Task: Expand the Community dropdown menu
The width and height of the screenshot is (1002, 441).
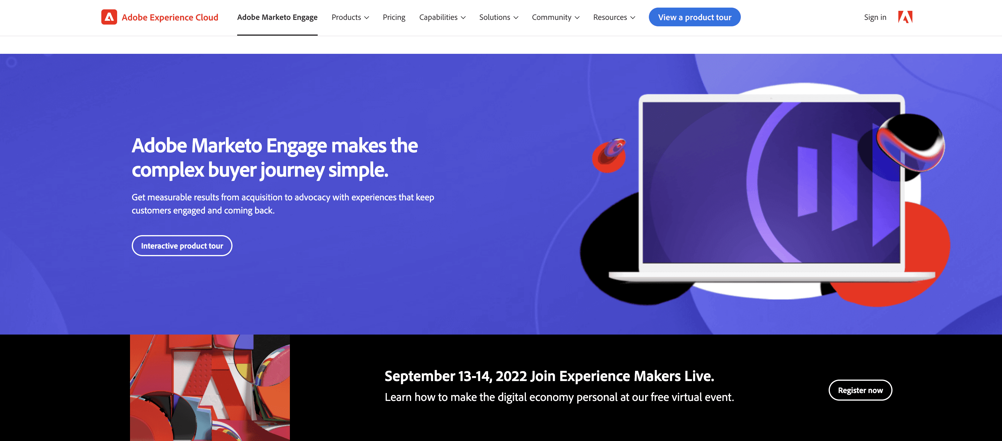Action: [x=555, y=17]
